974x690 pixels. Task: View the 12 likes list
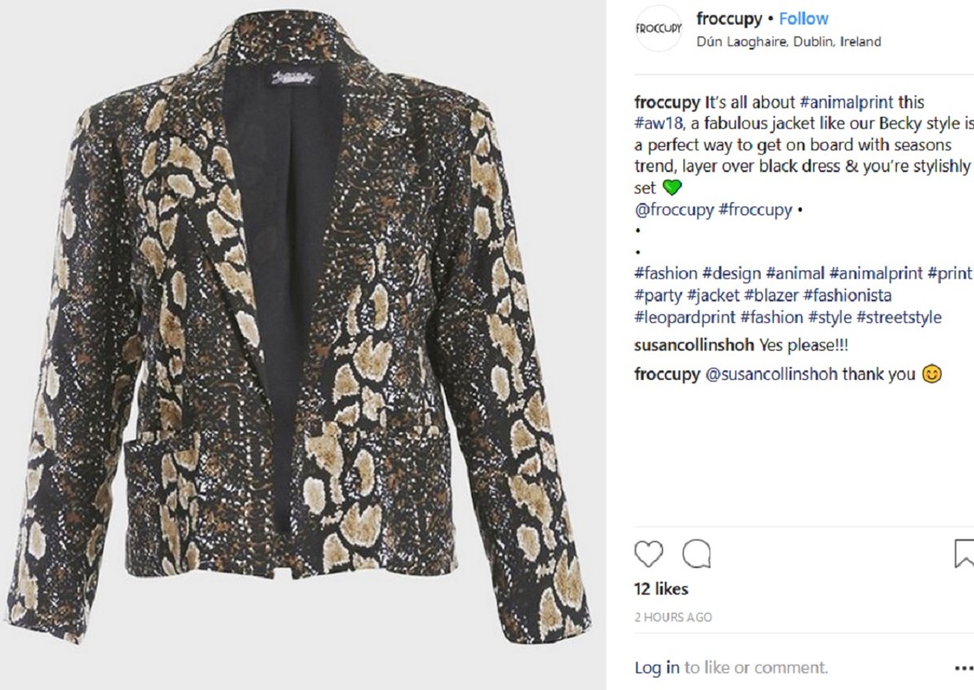(661, 589)
